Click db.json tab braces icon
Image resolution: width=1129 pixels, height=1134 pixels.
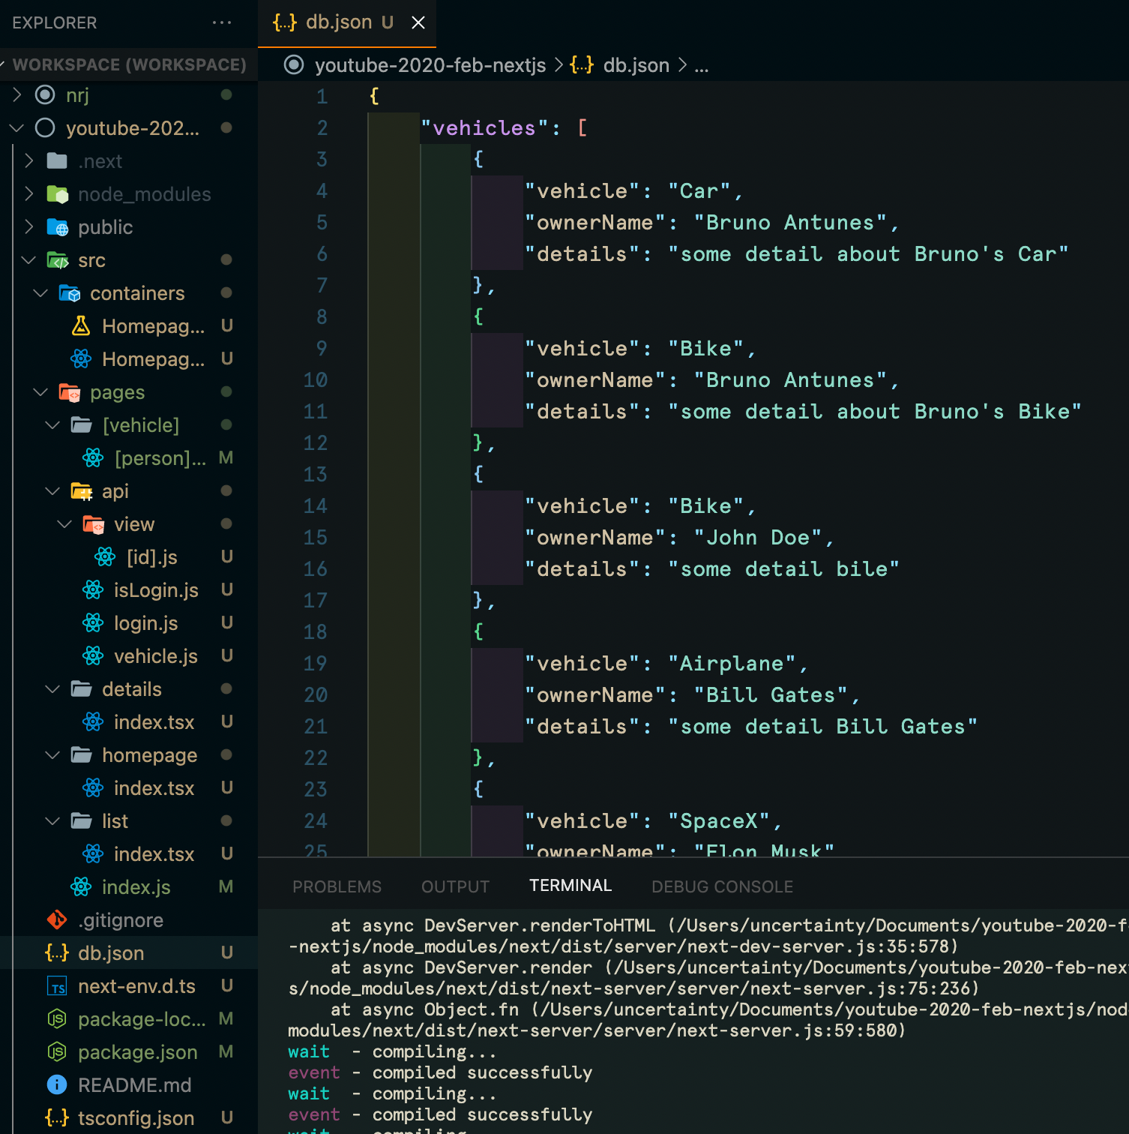coord(285,22)
